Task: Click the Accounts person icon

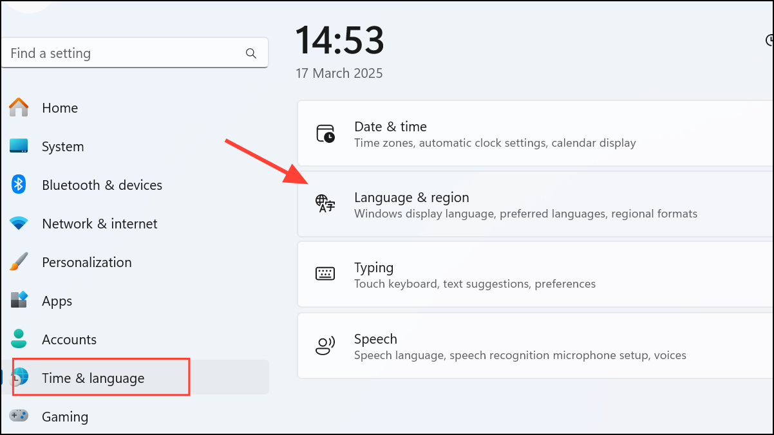Action: tap(19, 339)
